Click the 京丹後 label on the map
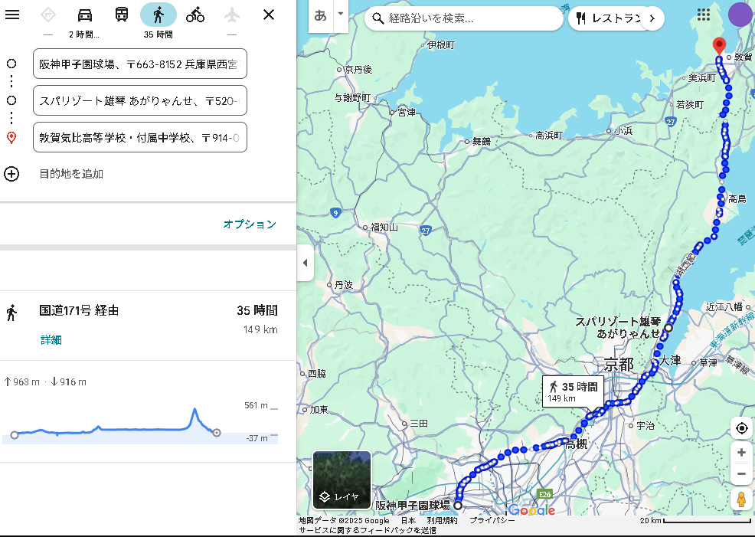Image resolution: width=755 pixels, height=537 pixels. point(358,70)
